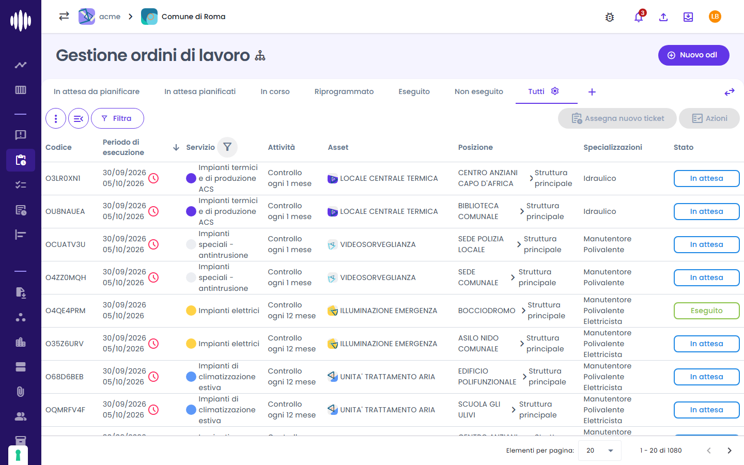Click the plus icon to add a tab

click(x=592, y=92)
